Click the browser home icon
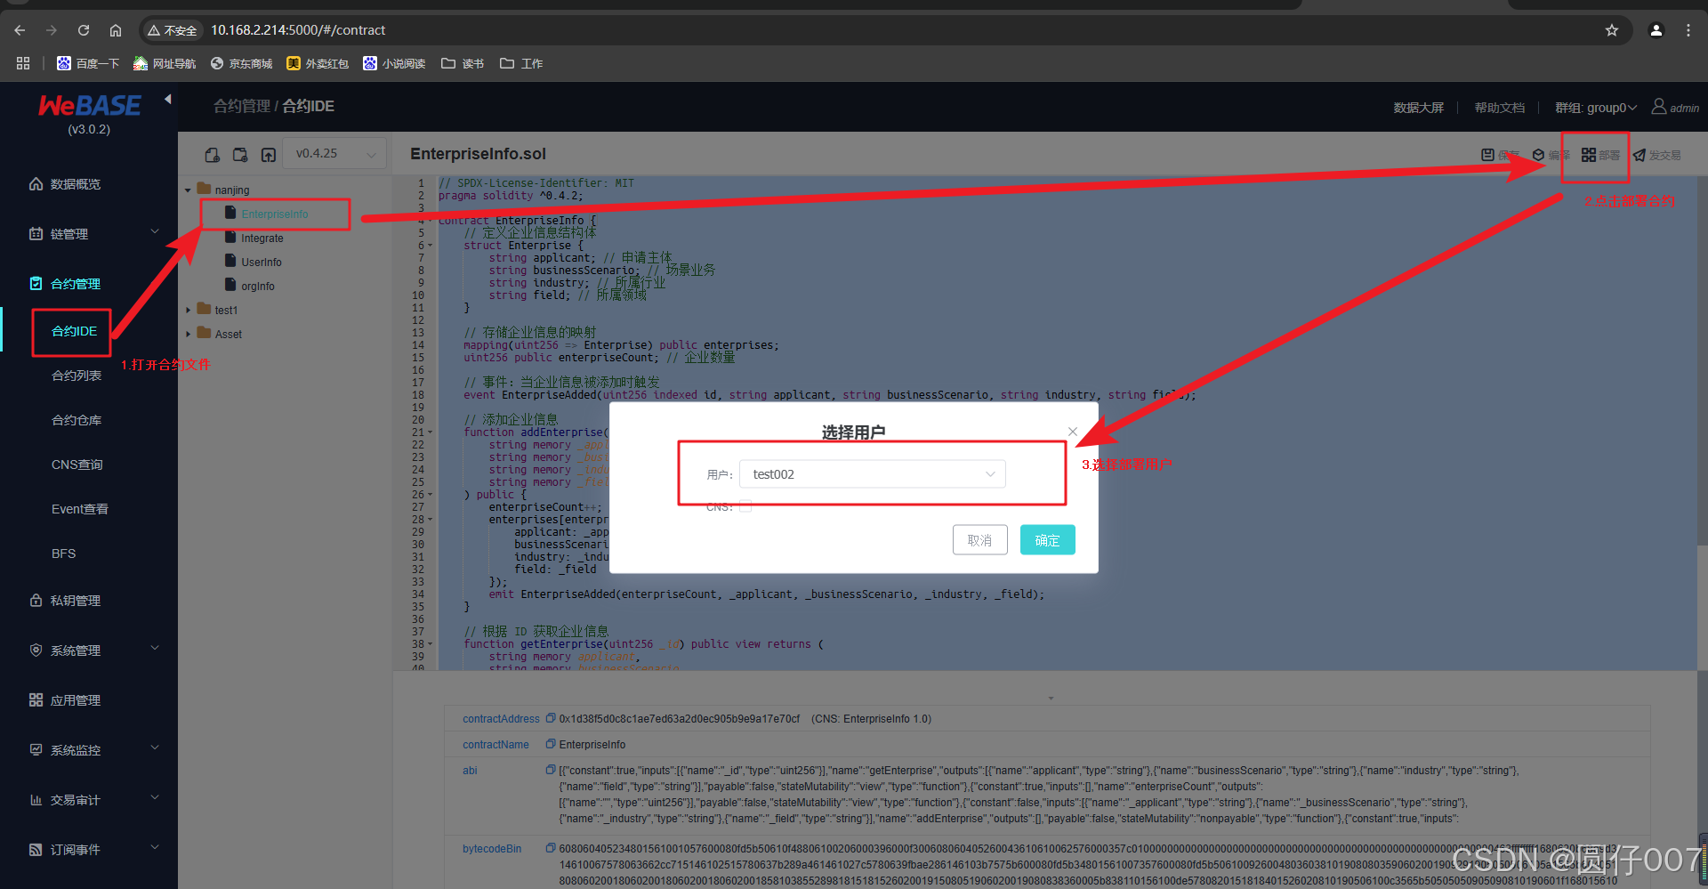Image resolution: width=1708 pixels, height=889 pixels. coord(116,30)
